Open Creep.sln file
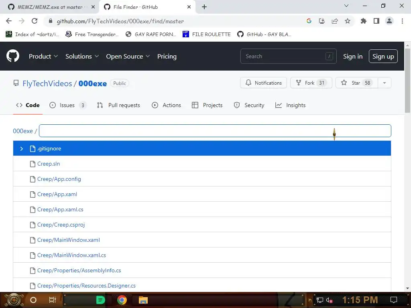 49,164
